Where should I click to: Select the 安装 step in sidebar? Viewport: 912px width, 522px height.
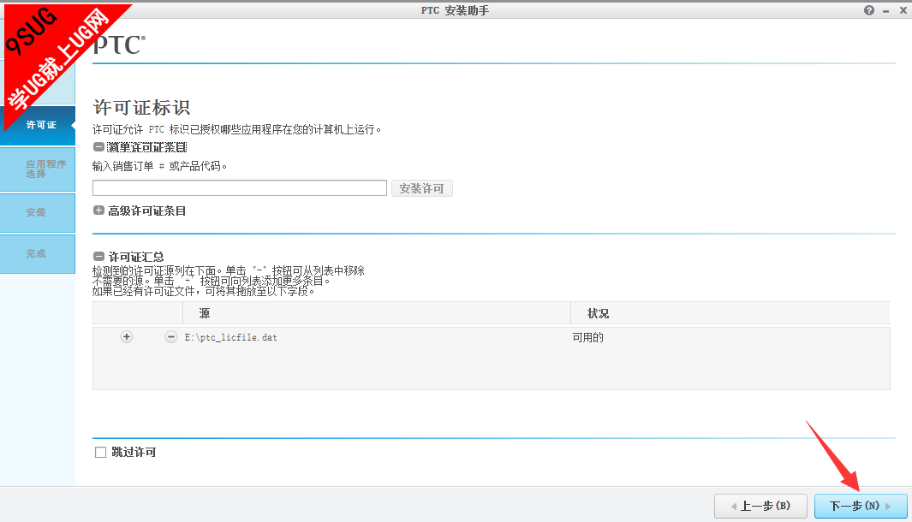tap(38, 213)
